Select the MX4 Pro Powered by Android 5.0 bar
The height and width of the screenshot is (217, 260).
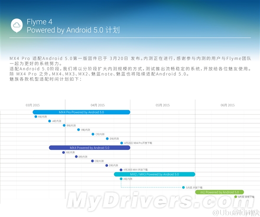[x=81, y=112]
